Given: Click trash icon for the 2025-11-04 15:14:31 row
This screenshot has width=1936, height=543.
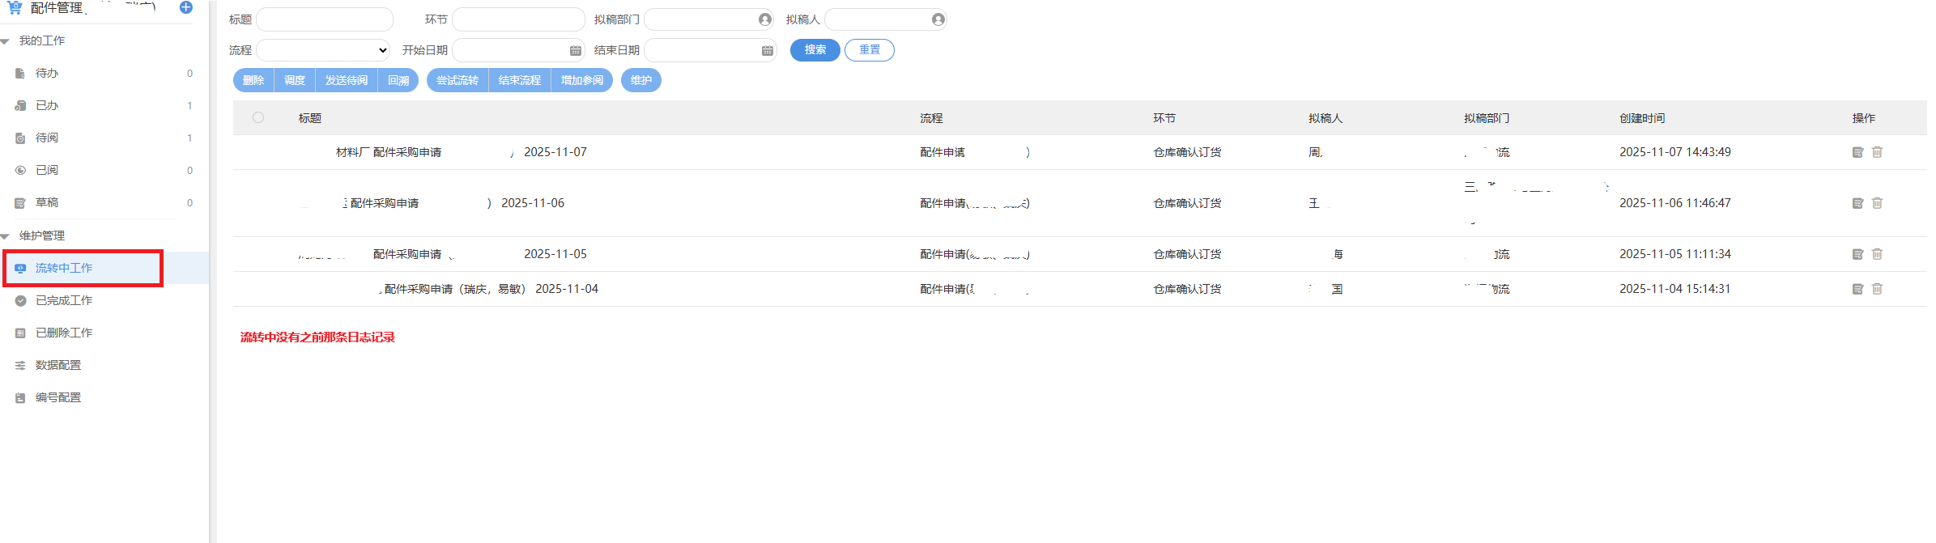Looking at the screenshot, I should [1877, 289].
